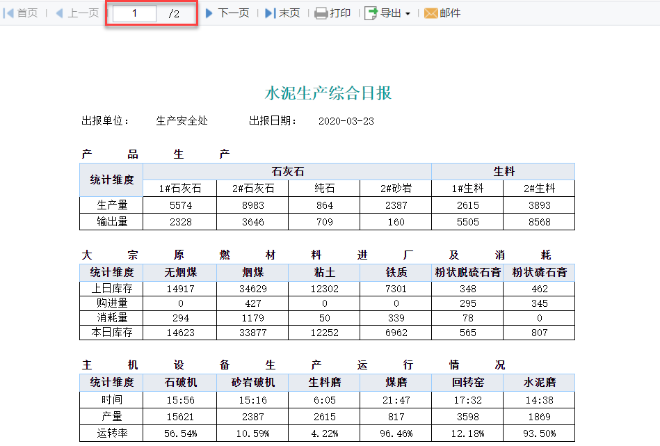Click the total pages text /2
Image resolution: width=660 pixels, height=446 pixels.
[174, 14]
